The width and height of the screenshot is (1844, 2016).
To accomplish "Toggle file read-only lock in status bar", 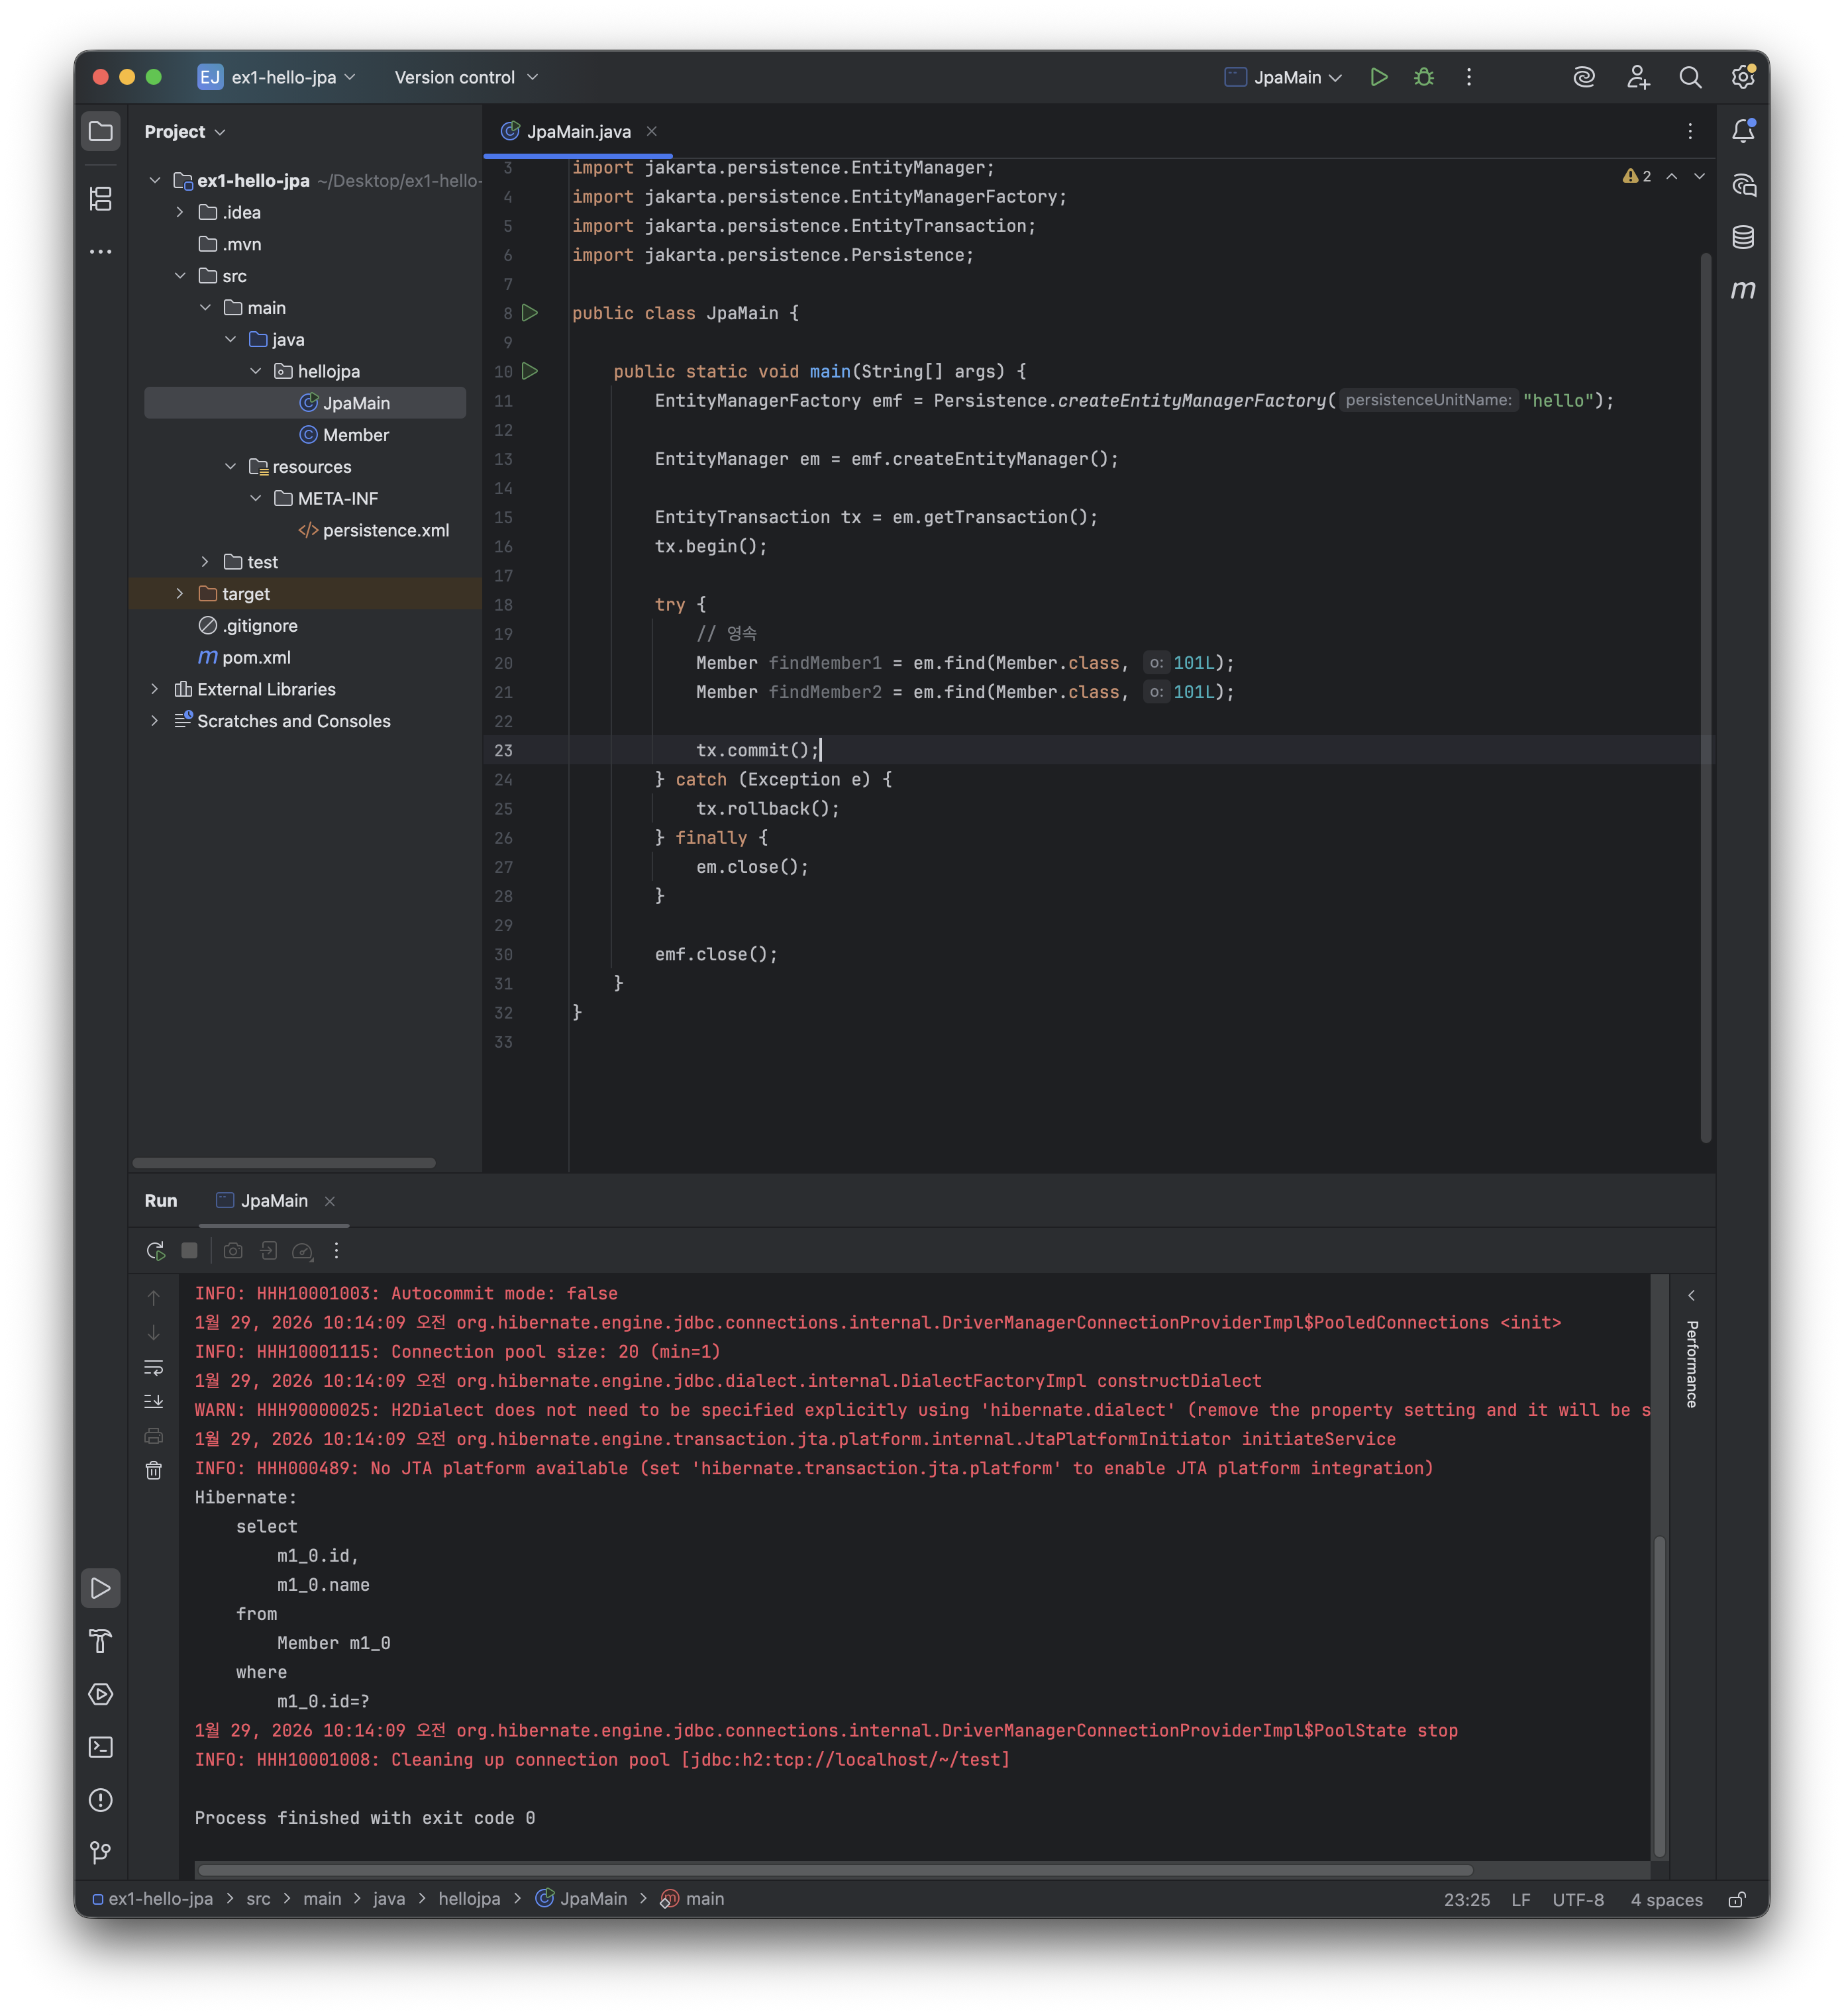I will [x=1737, y=1899].
